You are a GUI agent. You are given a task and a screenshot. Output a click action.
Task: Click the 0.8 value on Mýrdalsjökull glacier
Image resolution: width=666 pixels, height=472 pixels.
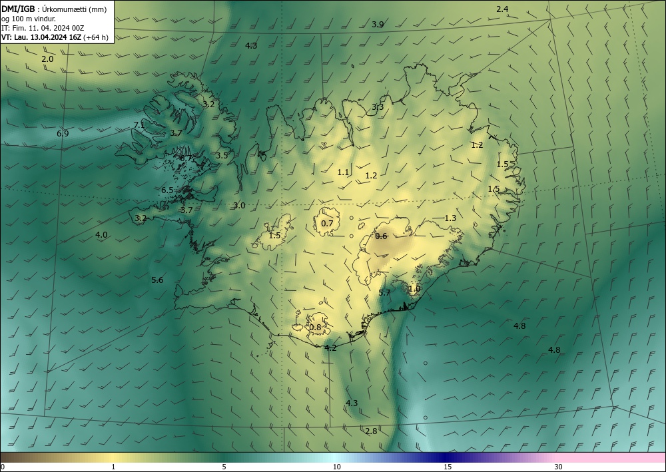pos(315,328)
